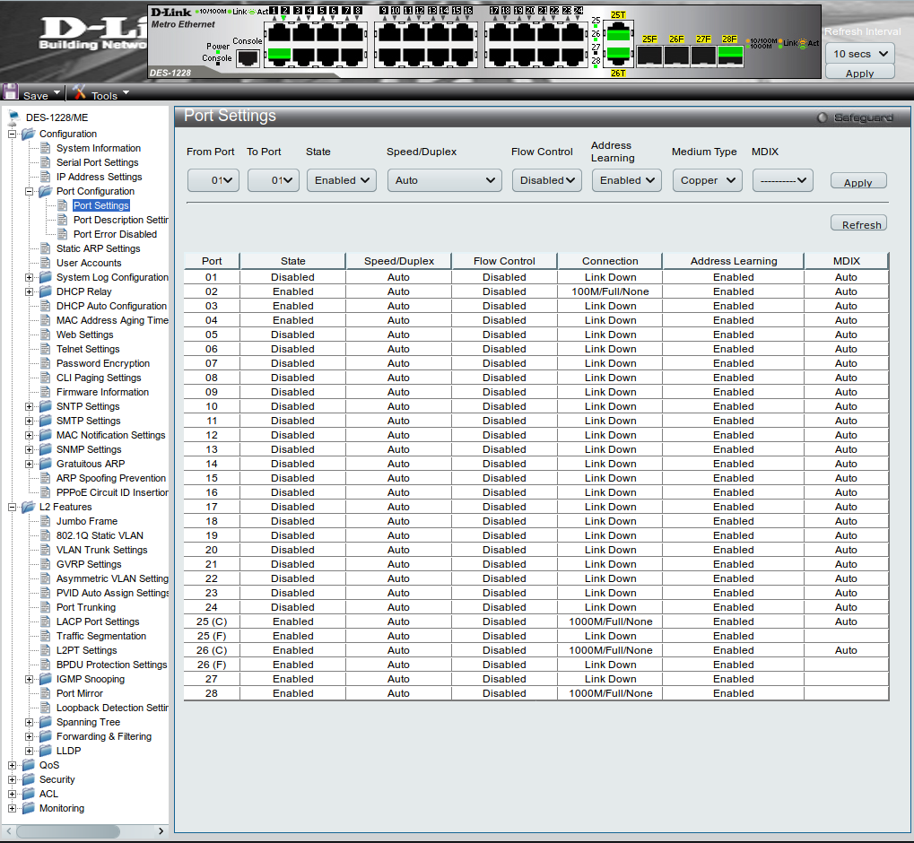Open the From Port dropdown
914x843 pixels.
click(x=213, y=180)
